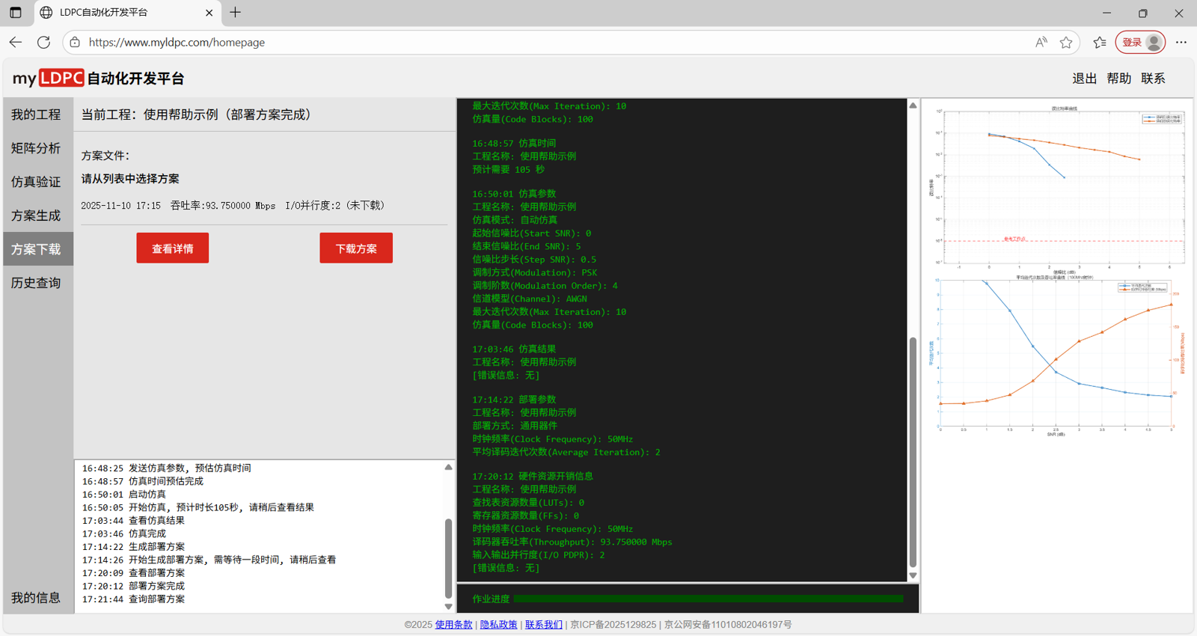
Task: Add page to favorites with star icon
Action: click(1066, 43)
